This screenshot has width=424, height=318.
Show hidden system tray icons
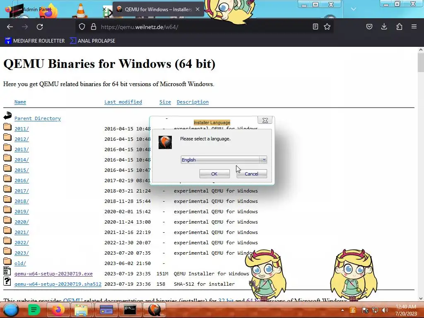[x=342, y=310]
